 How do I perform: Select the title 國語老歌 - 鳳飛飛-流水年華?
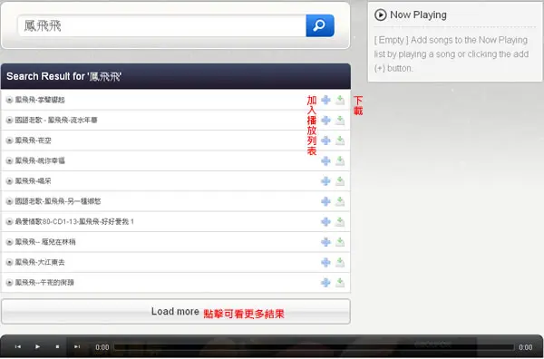(x=56, y=121)
